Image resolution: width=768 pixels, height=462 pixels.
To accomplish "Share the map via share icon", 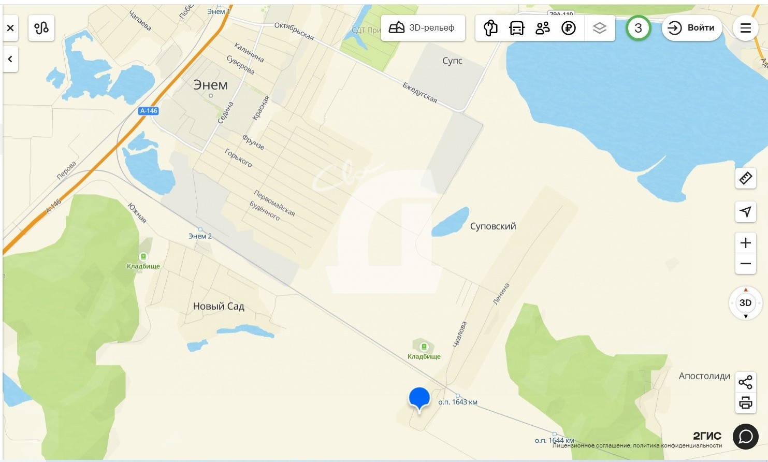I will tap(745, 383).
